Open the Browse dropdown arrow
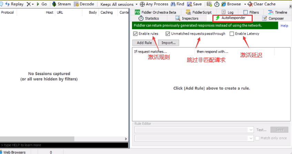Screen dimensions: 292x154 click(x=245, y=4)
